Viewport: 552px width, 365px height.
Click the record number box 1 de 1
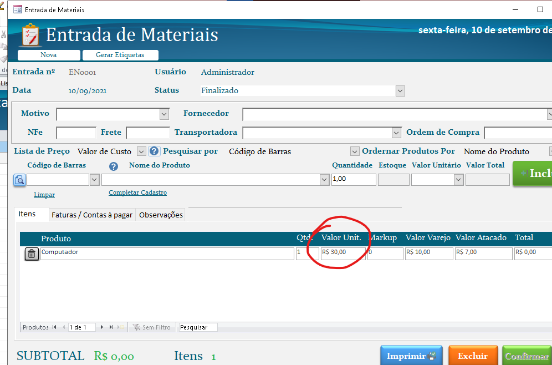coord(81,327)
